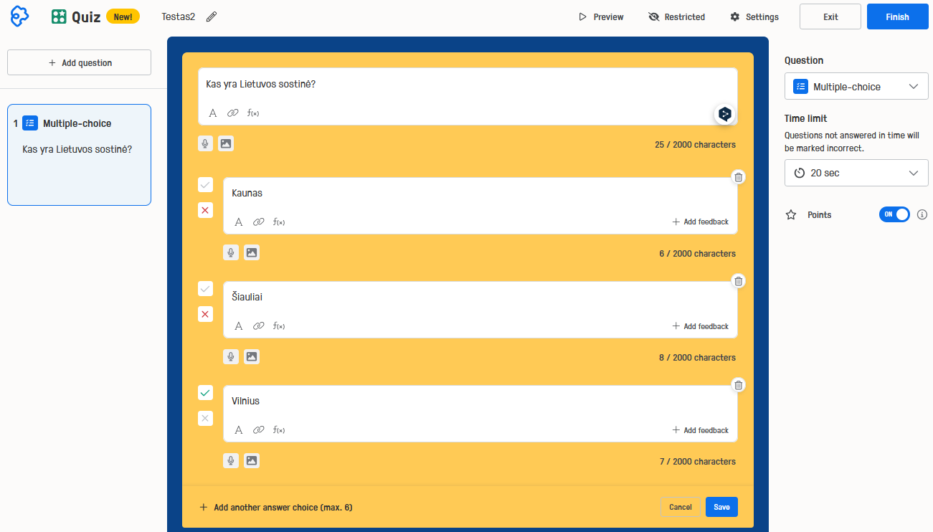Mark Vilnius as incorrect with X
Screen dimensions: 933x532
(206, 418)
